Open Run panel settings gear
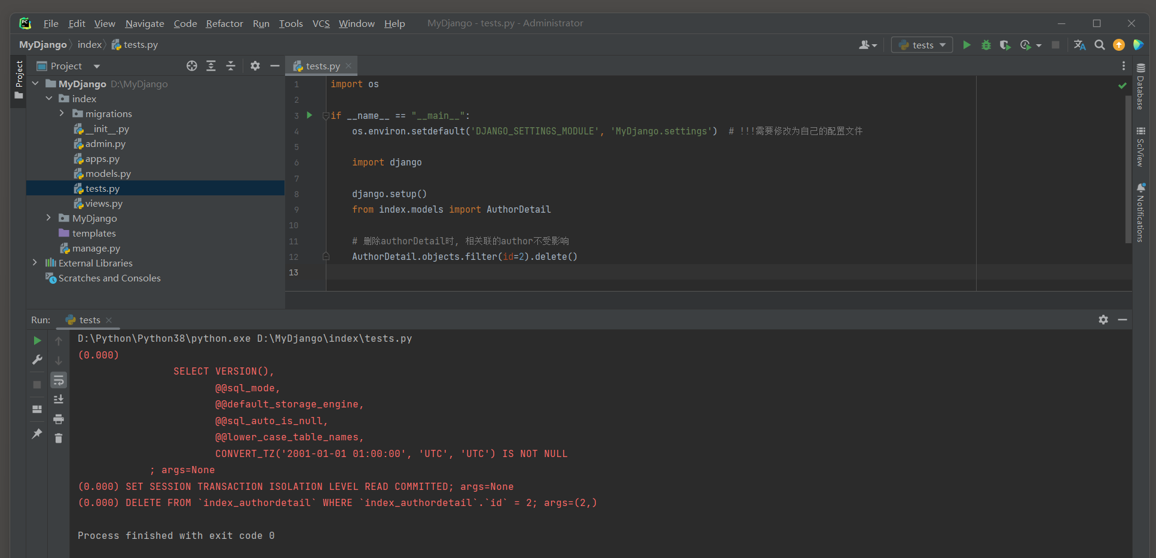 (1103, 320)
